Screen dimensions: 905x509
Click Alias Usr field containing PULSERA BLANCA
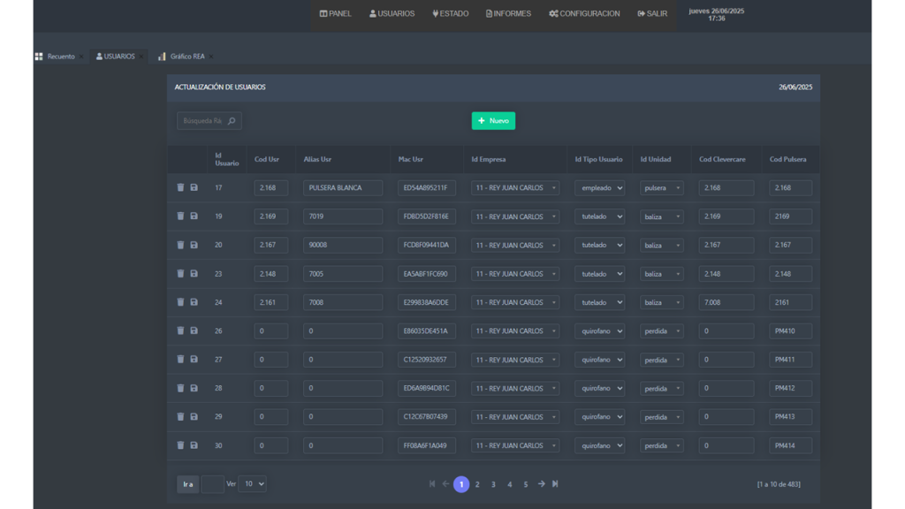(x=343, y=187)
